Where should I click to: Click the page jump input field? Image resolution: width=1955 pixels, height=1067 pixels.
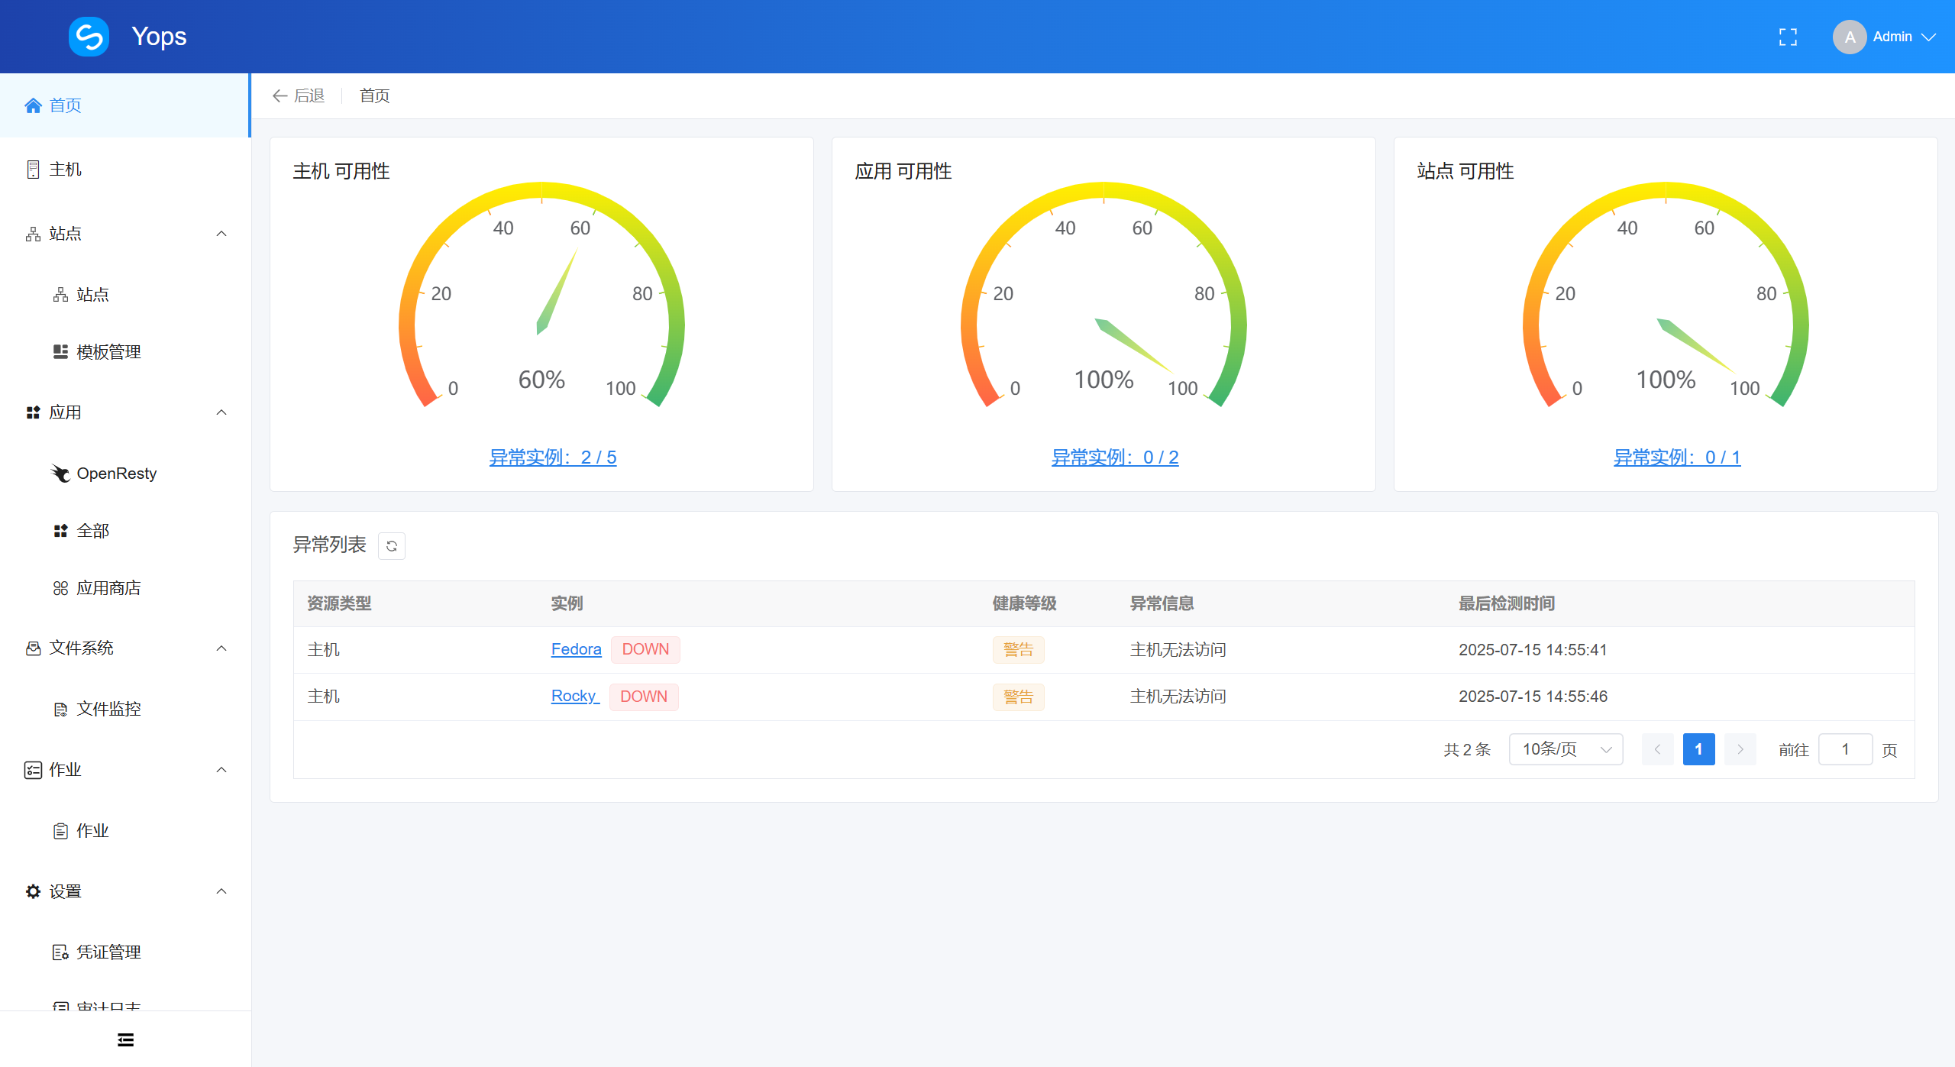(1845, 749)
